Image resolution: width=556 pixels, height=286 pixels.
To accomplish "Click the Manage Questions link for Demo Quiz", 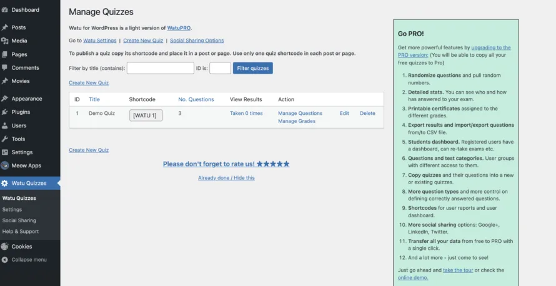I will (x=300, y=113).
